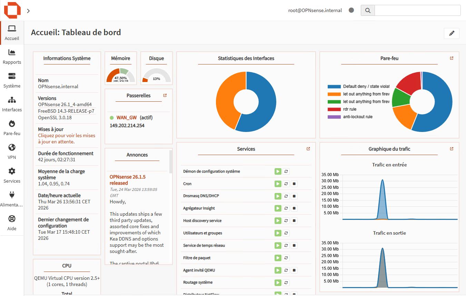Click the search magnifier icon
This screenshot has width=466, height=296.
click(x=368, y=10)
